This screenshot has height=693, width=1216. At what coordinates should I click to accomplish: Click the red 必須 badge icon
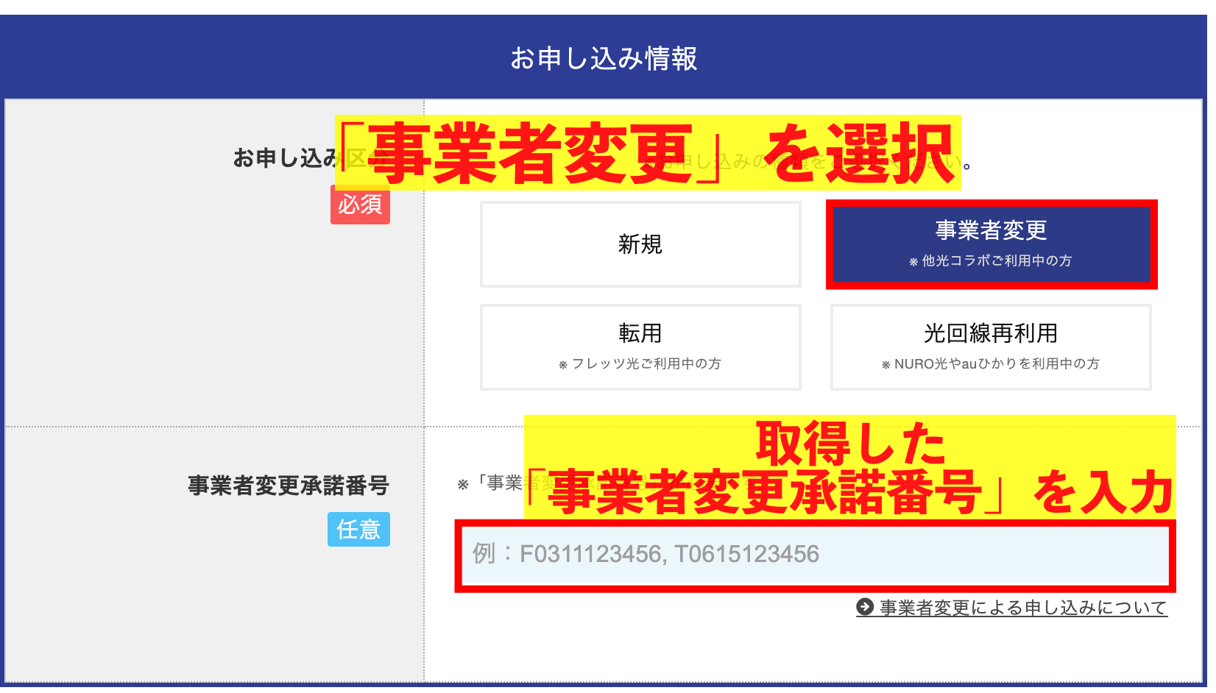tap(360, 206)
